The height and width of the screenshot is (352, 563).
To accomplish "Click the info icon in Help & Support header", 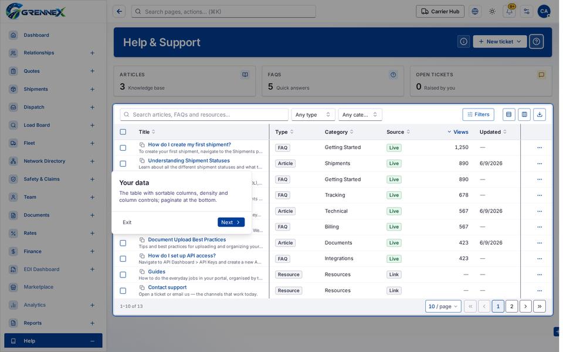I will pos(463,42).
